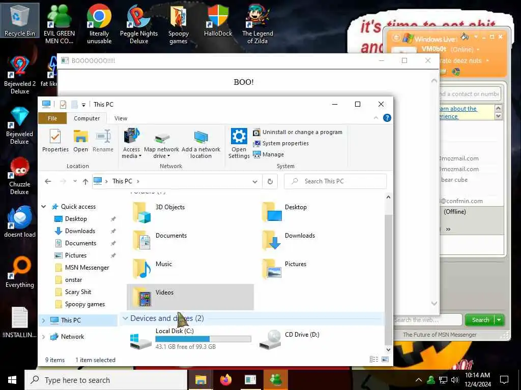
Task: Go up one folder level
Action: pos(85,181)
